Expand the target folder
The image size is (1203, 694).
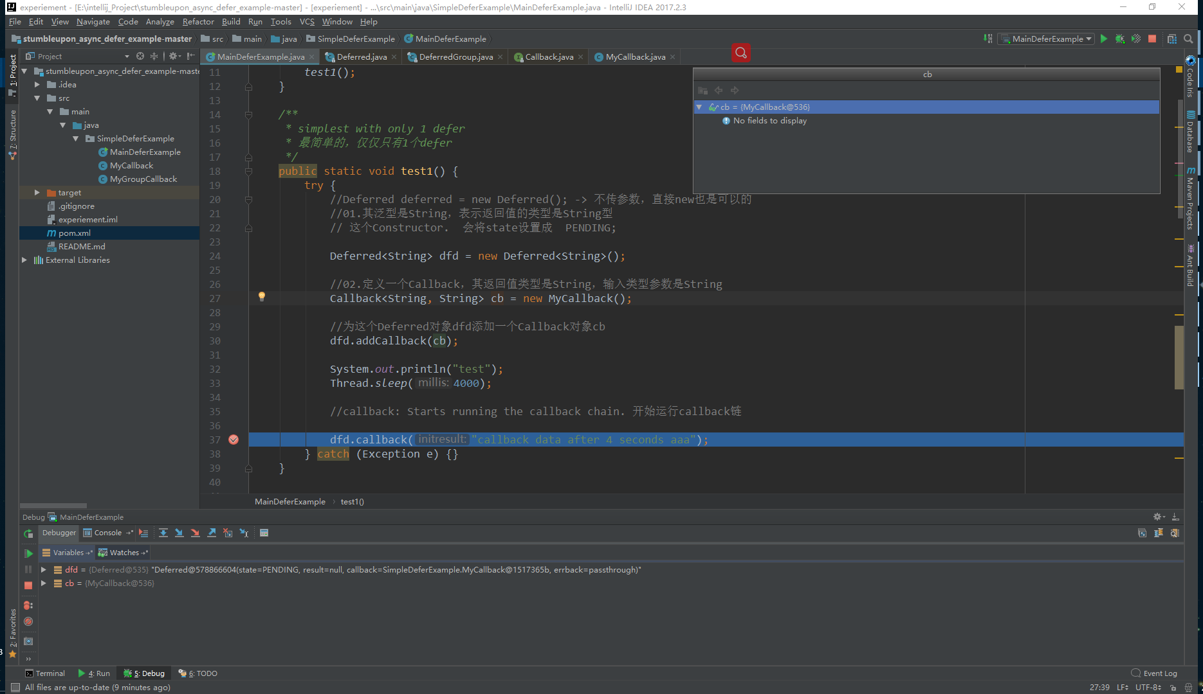click(x=37, y=192)
